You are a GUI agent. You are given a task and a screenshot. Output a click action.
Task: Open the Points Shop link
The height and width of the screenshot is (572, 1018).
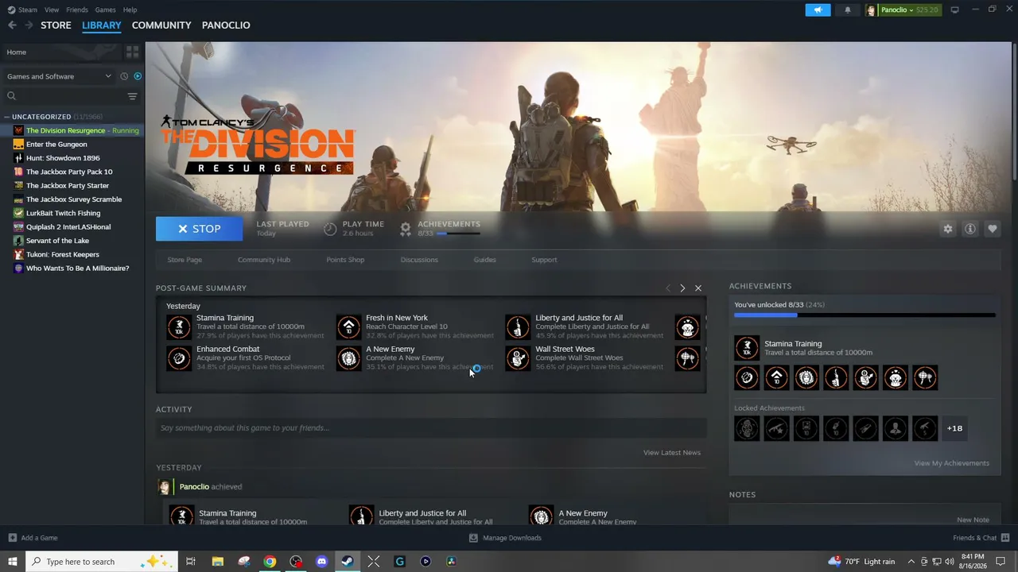coord(345,260)
